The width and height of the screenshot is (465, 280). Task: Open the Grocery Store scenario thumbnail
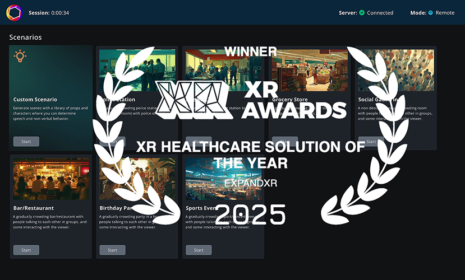(310, 70)
